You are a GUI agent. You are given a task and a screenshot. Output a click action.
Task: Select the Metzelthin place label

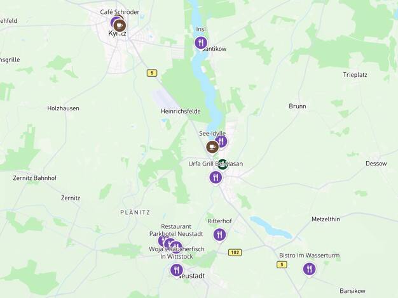point(326,219)
